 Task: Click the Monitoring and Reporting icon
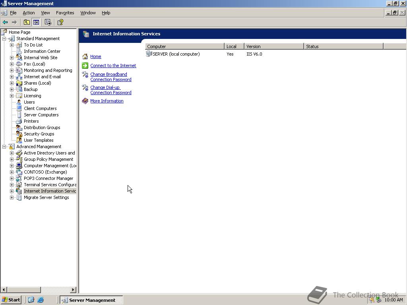(x=19, y=70)
